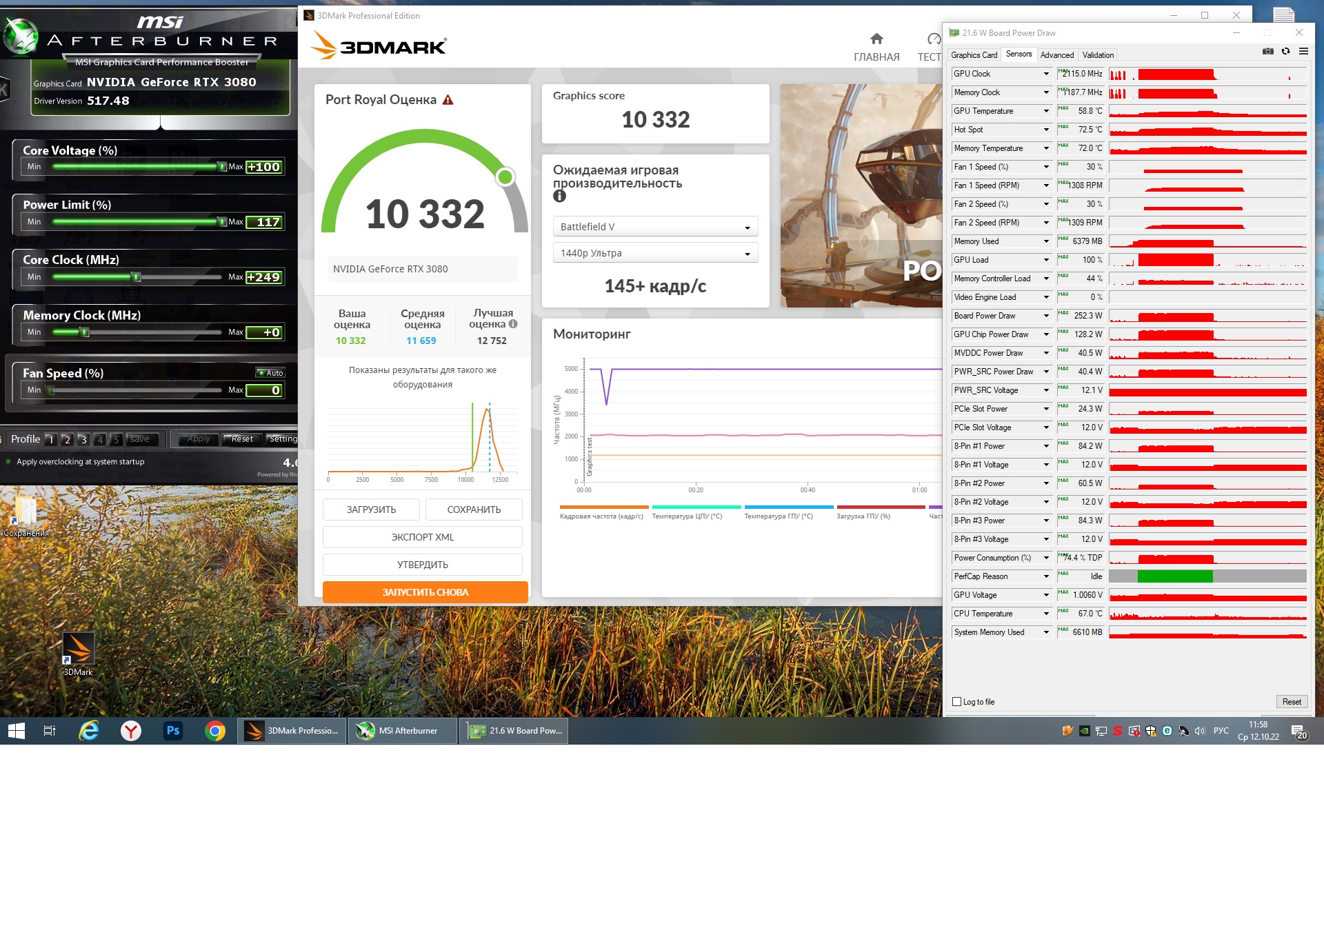The width and height of the screenshot is (1324, 937).
Task: Enable the Log to file checkbox
Action: (x=956, y=702)
